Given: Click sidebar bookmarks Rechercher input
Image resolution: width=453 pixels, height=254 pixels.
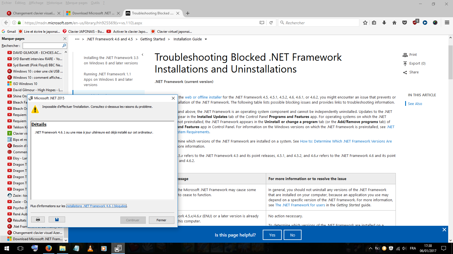Looking at the screenshot, I should pyautogui.click(x=42, y=45).
